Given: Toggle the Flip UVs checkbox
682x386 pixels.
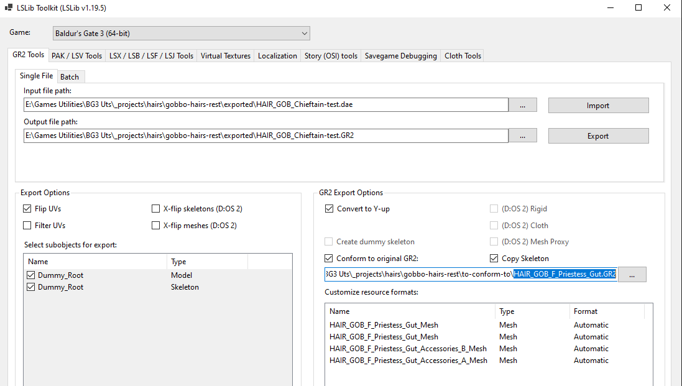Looking at the screenshot, I should click(x=27, y=209).
